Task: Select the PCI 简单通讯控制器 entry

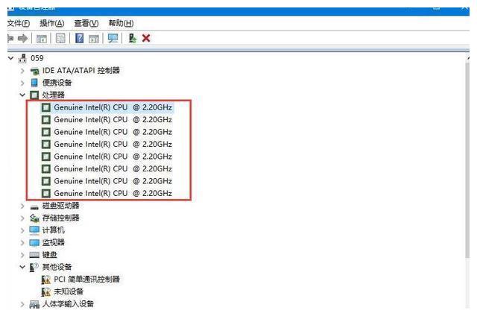Action: pos(86,279)
